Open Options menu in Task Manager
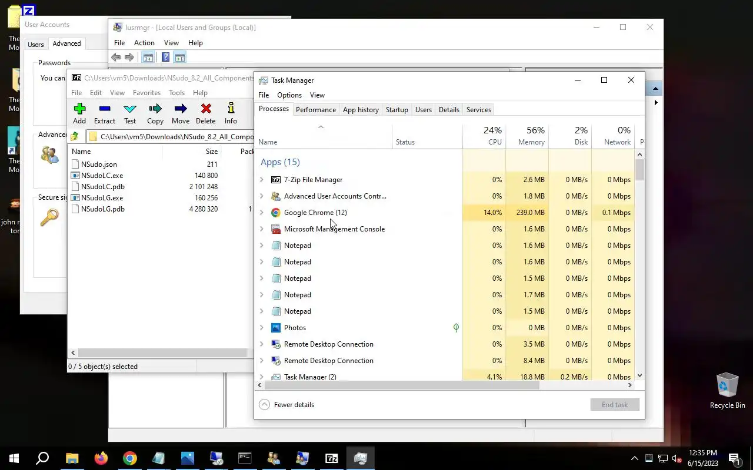753x470 pixels. [x=289, y=95]
